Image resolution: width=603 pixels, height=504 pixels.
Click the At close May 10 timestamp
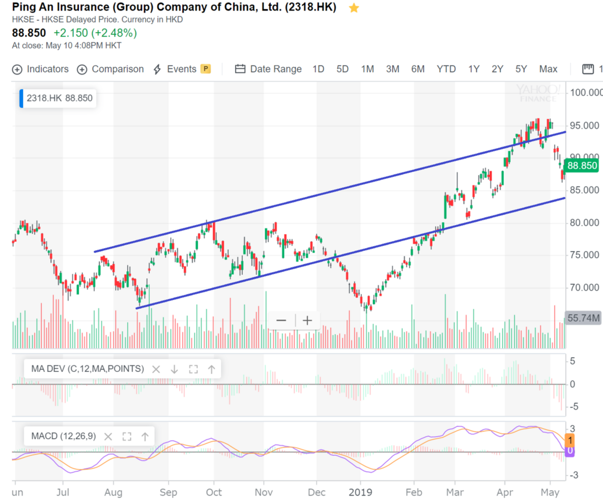point(67,45)
